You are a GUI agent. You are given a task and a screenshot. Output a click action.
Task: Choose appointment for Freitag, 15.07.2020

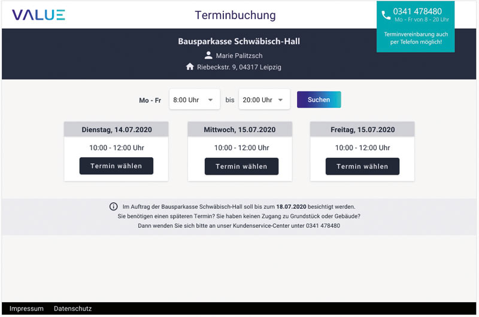pyautogui.click(x=362, y=166)
